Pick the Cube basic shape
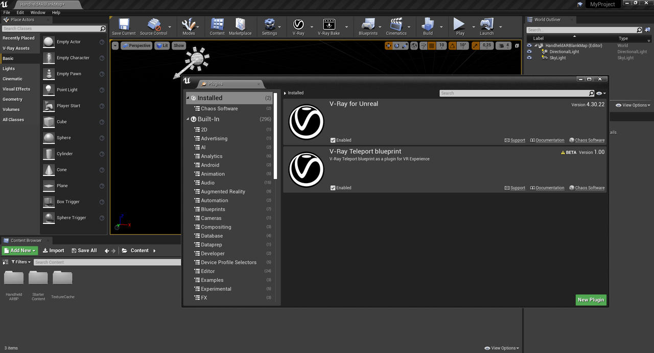This screenshot has width=654, height=353. [x=74, y=122]
